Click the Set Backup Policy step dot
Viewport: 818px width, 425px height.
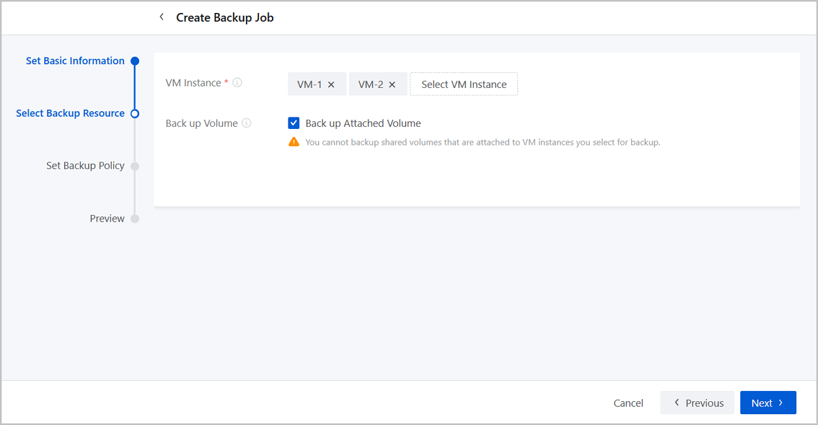[x=135, y=166]
